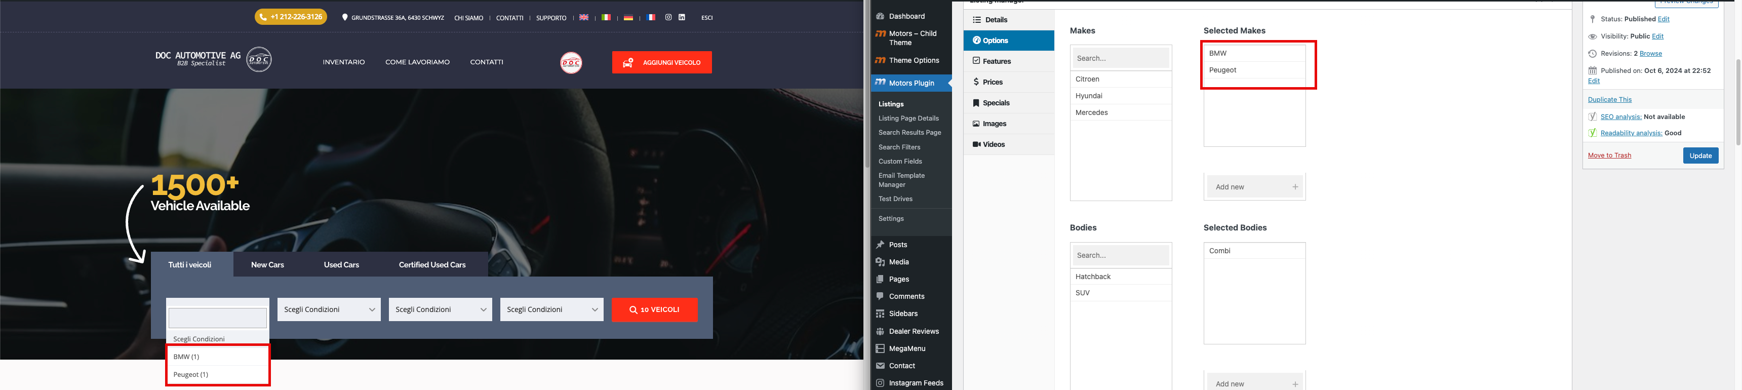Click the Esci logout link
Viewport: 1742px width, 390px height.
(x=706, y=18)
